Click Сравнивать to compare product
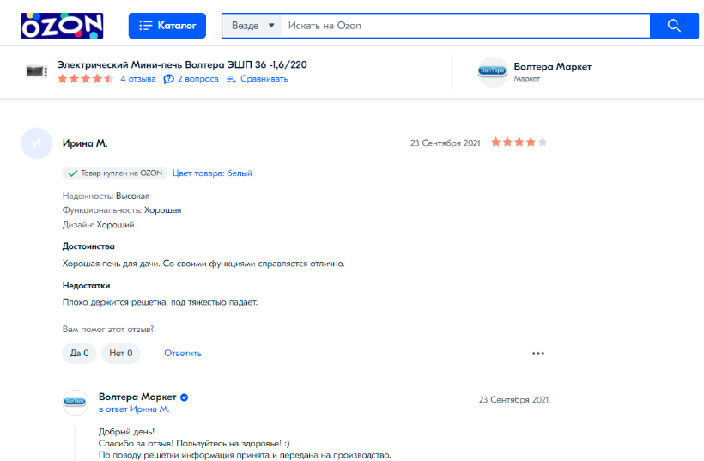 click(257, 79)
